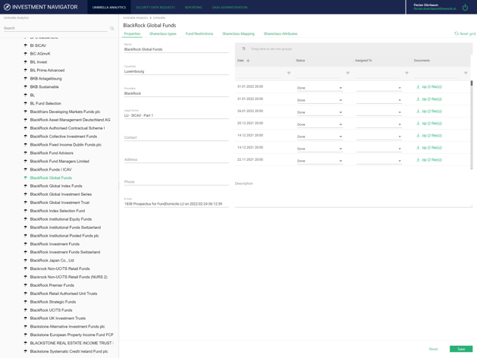Click the Phone input field
Image resolution: width=477 pixels, height=358 pixels.
tap(177, 181)
